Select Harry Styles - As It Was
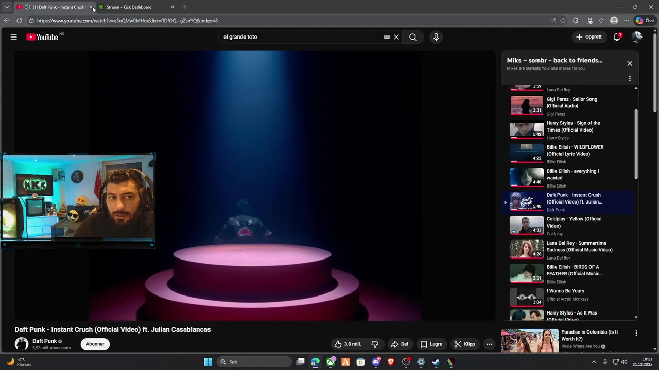The width and height of the screenshot is (659, 370). 569,314
